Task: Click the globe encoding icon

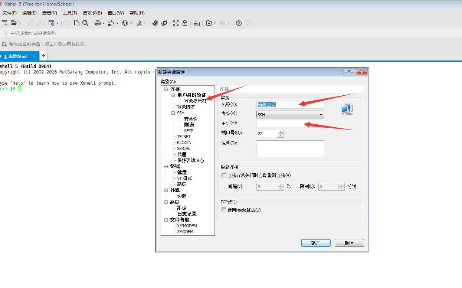Action: (125, 23)
